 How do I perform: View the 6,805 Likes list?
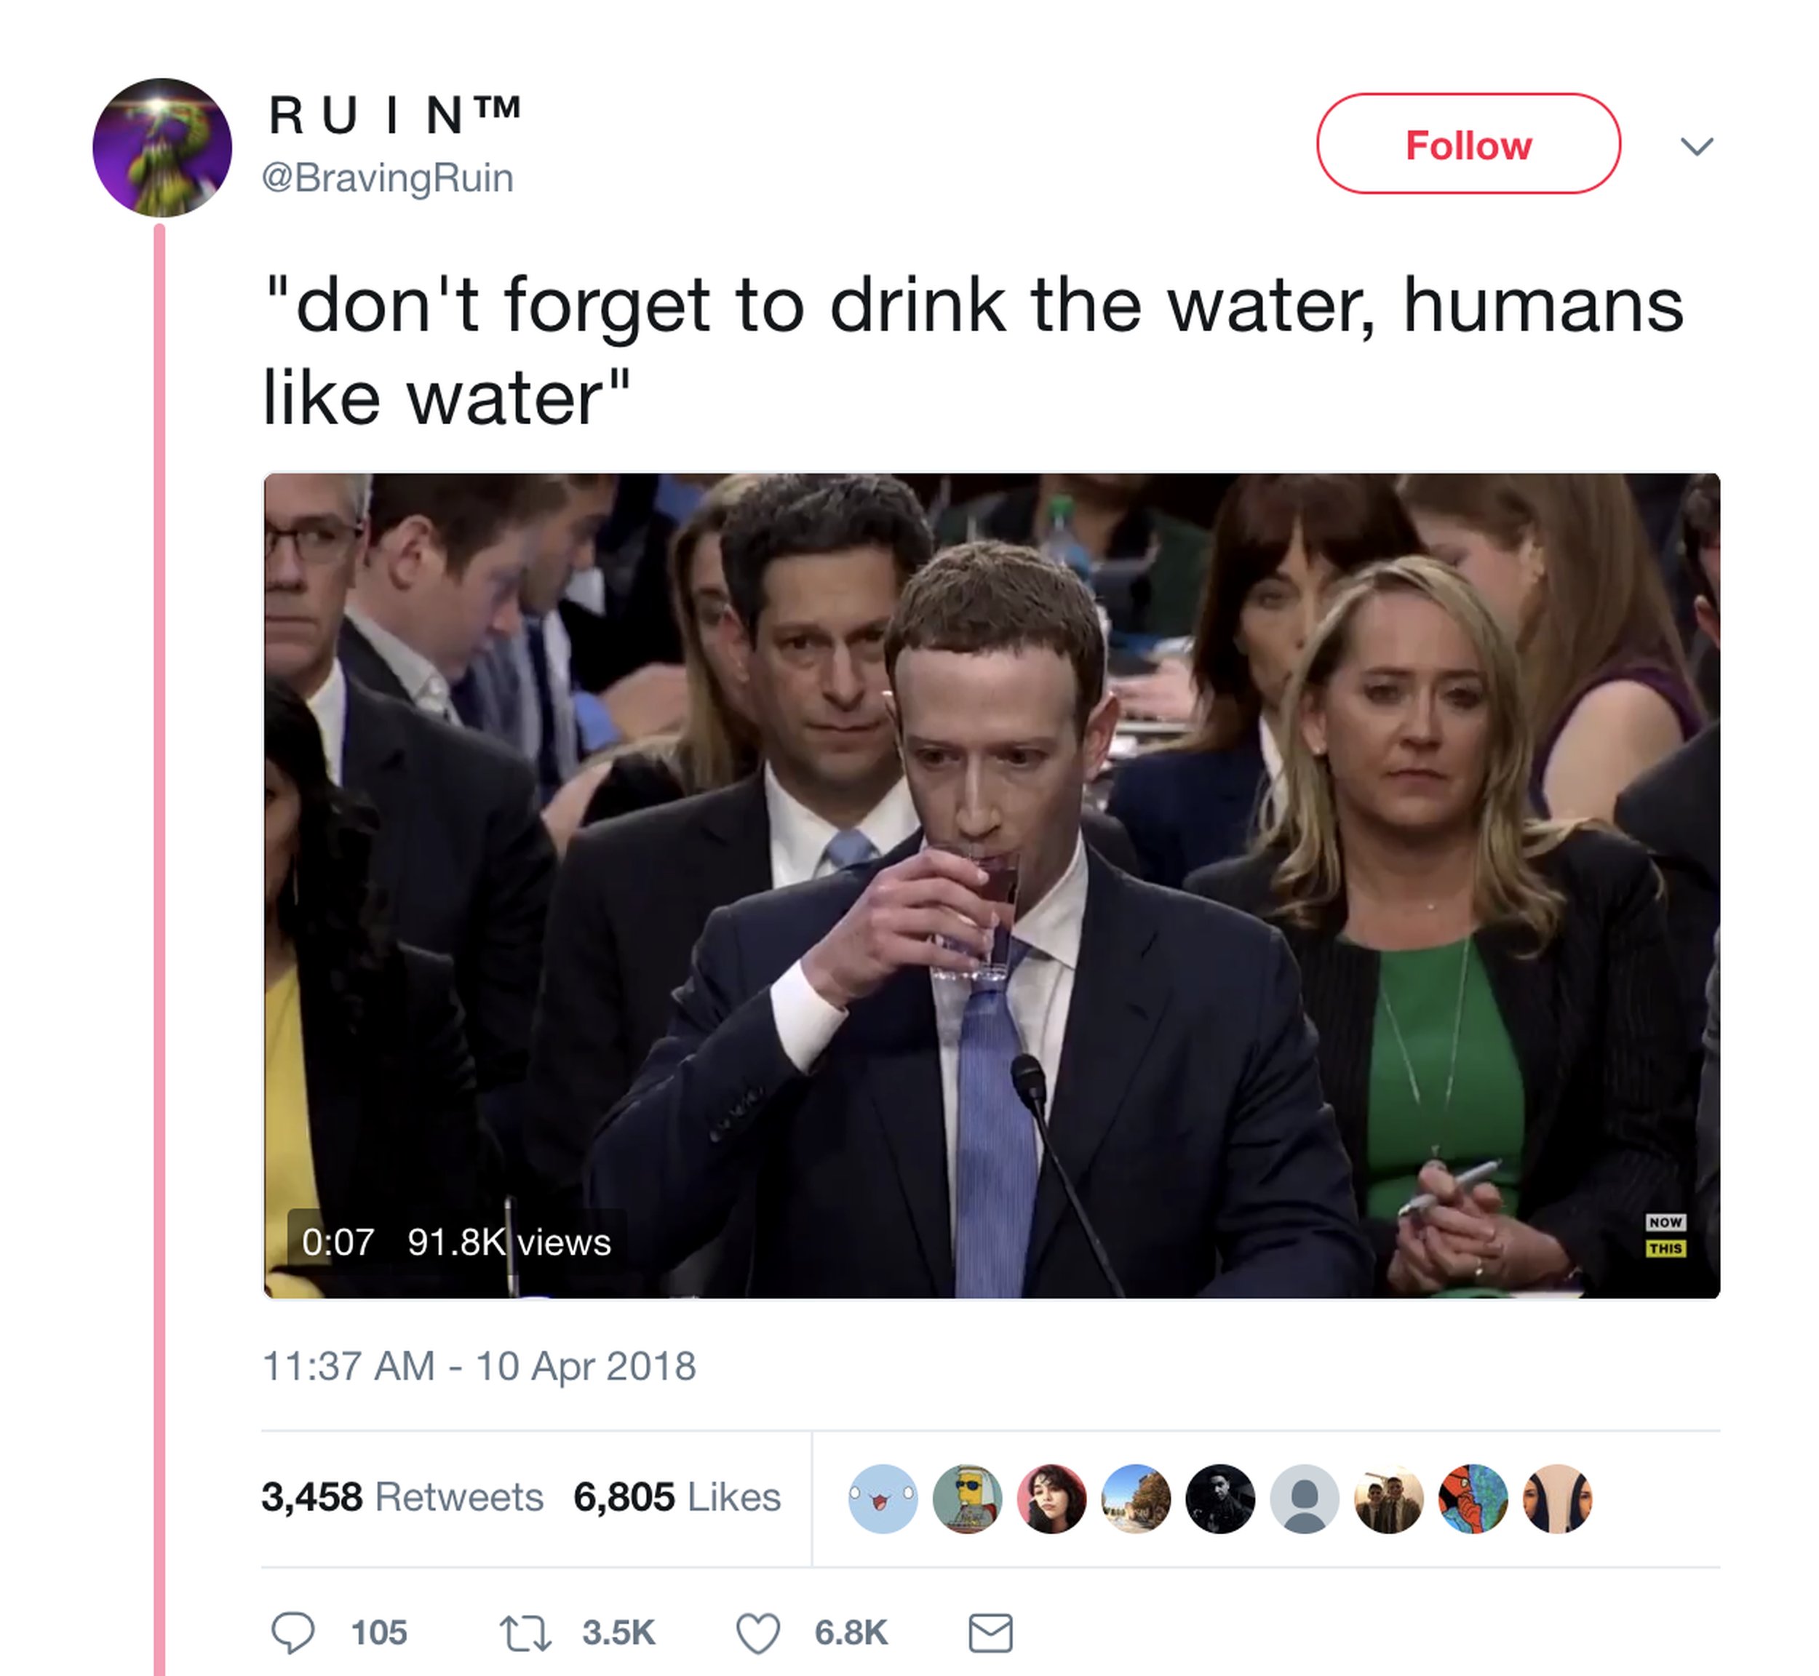click(676, 1497)
